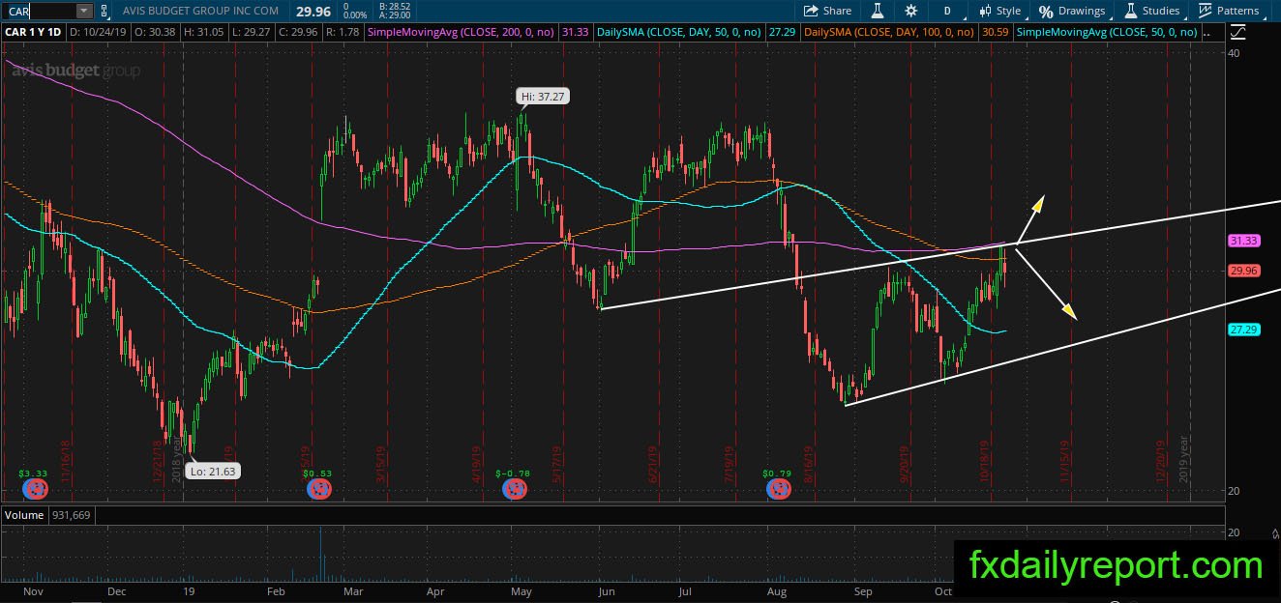
Task: Click the Share chart button
Action: [x=828, y=11]
